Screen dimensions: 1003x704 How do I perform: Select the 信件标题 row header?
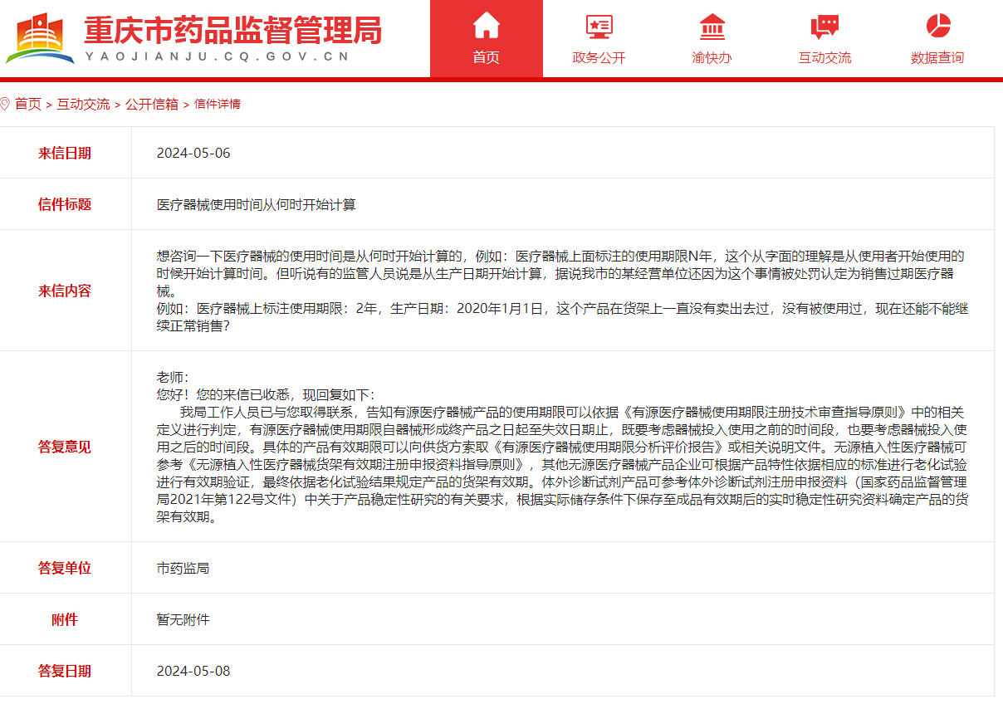click(65, 203)
